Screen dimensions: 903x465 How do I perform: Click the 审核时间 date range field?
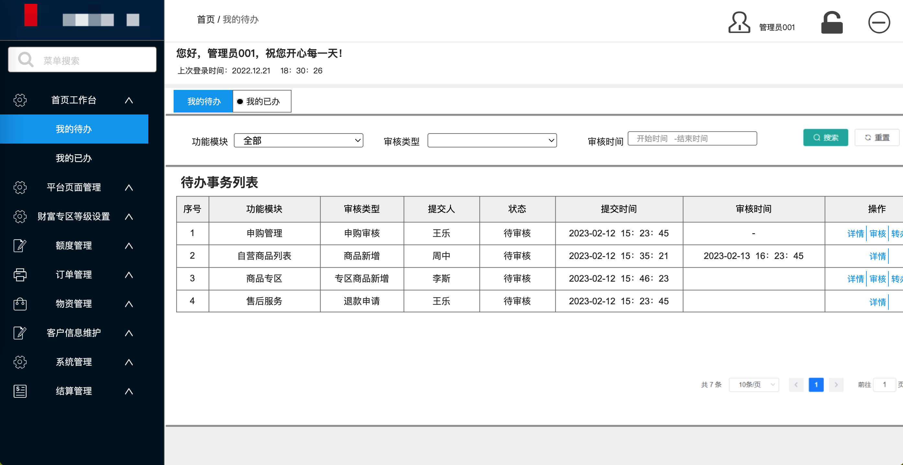click(x=692, y=138)
